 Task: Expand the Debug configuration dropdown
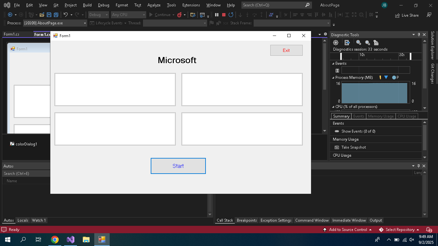[107, 15]
